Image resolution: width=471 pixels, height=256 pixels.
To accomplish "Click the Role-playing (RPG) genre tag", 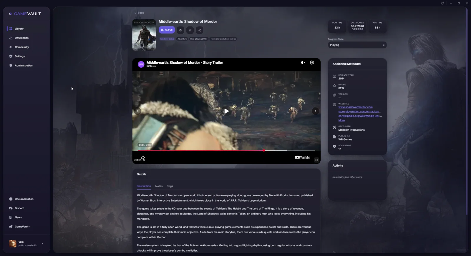I will [x=199, y=39].
